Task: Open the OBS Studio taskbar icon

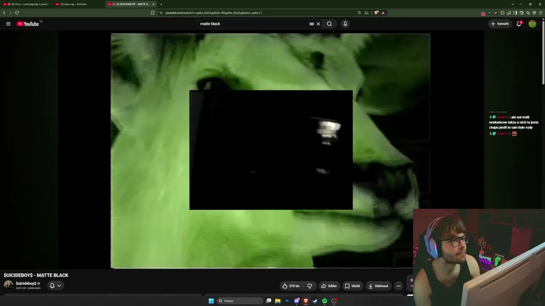Action: click(x=334, y=301)
